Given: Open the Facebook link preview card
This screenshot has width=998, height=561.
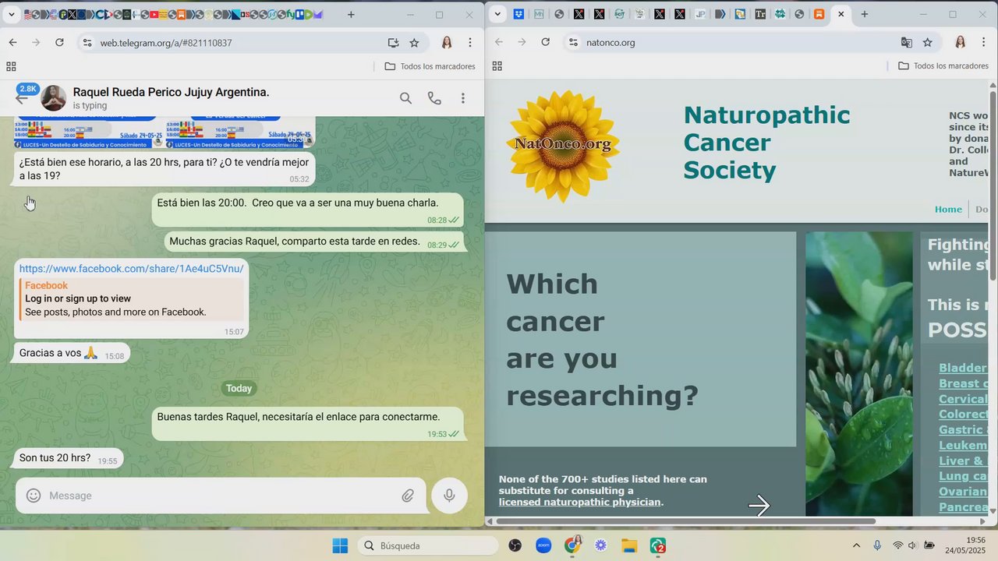Looking at the screenshot, I should 132,299.
